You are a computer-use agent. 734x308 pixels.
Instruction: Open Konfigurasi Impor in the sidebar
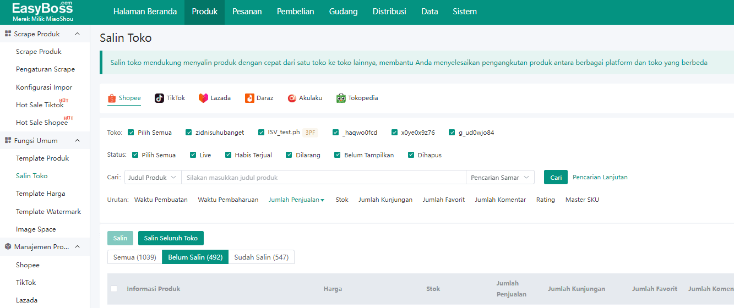coord(44,87)
